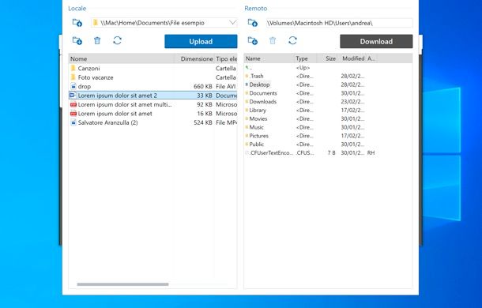Click the Salvatore Aranzulla (2) file icon
This screenshot has height=308, width=482.
click(x=73, y=122)
